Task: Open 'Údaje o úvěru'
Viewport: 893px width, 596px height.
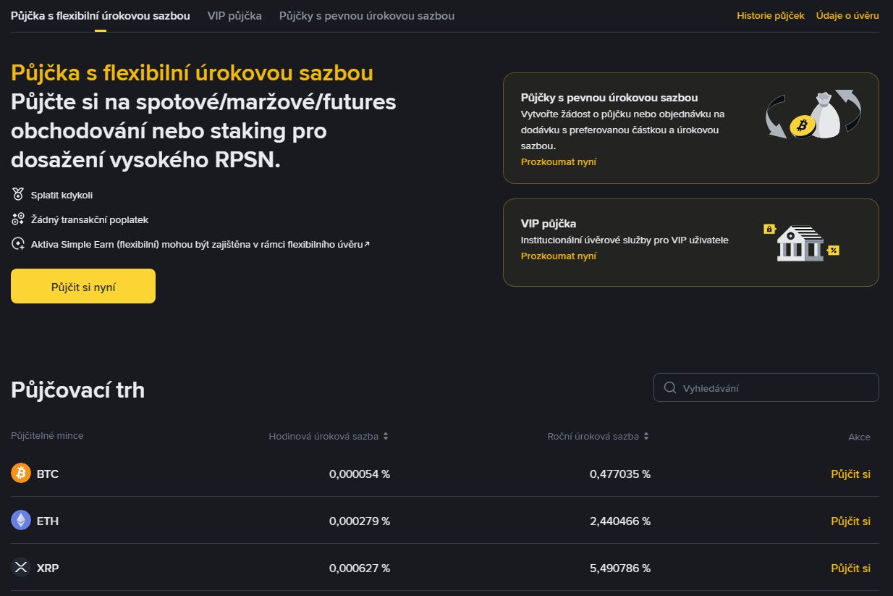Action: pyautogui.click(x=846, y=15)
